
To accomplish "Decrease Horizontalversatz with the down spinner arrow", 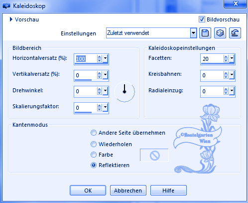I will pyautogui.click(x=100, y=61).
